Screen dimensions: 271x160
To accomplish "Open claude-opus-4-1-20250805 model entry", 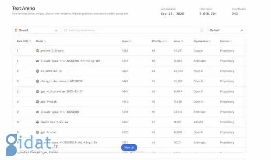I will (60, 112).
